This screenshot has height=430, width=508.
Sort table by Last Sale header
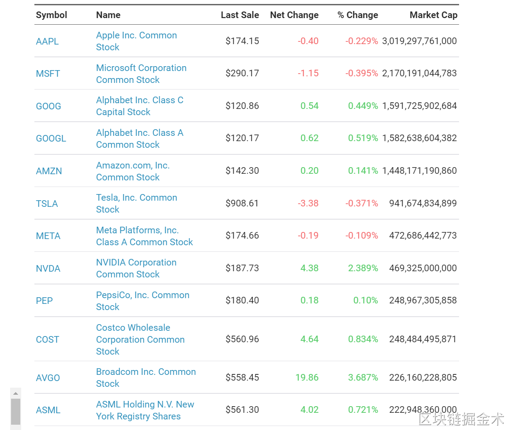[239, 15]
